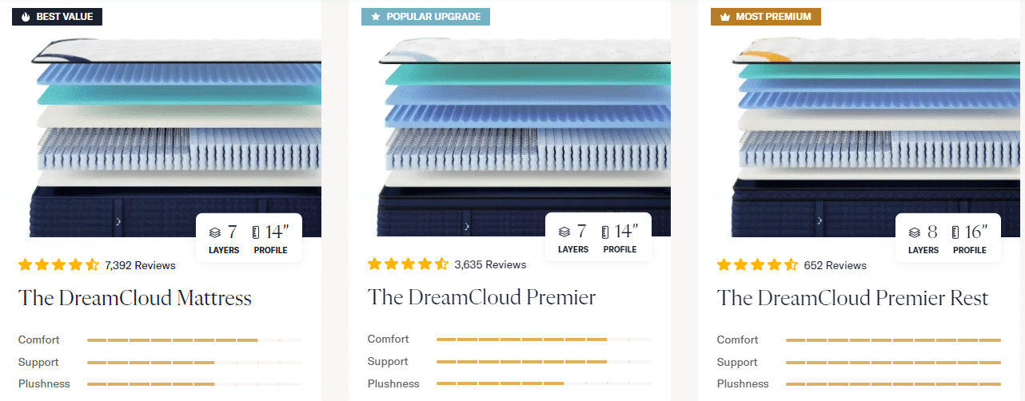1025x401 pixels.
Task: Go to The DreamCloud Premier Rest title
Action: click(852, 299)
